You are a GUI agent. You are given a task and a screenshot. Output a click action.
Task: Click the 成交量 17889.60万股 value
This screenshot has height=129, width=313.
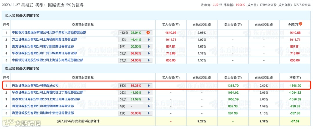tap(268, 5)
